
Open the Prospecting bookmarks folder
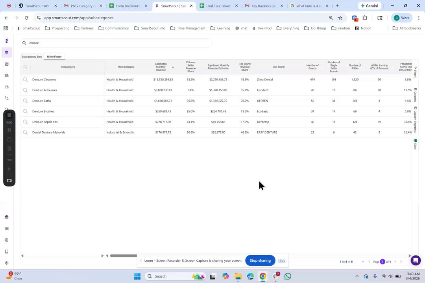pyautogui.click(x=57, y=28)
